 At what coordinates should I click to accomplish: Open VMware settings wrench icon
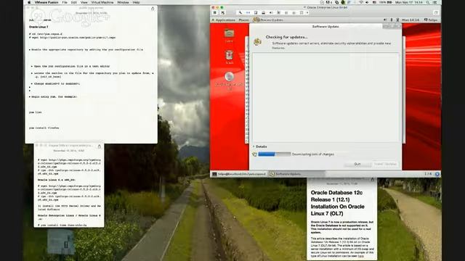click(x=240, y=13)
